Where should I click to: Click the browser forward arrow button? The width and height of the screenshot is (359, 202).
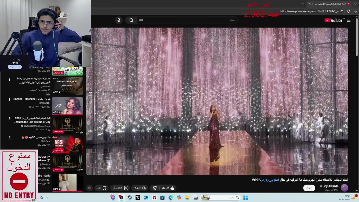(x=355, y=11)
